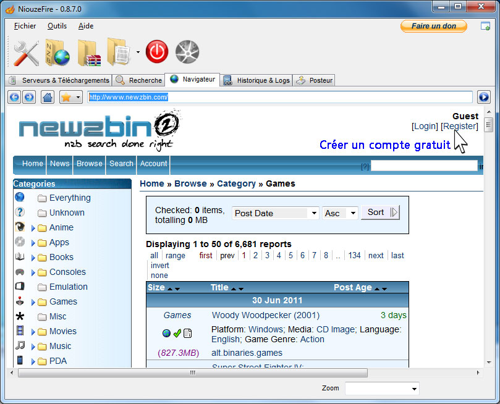
Task: Open the Zoom dropdown
Action: point(382,389)
